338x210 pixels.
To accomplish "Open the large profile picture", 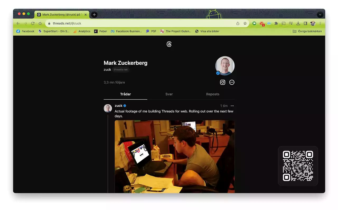I will pos(225,66).
